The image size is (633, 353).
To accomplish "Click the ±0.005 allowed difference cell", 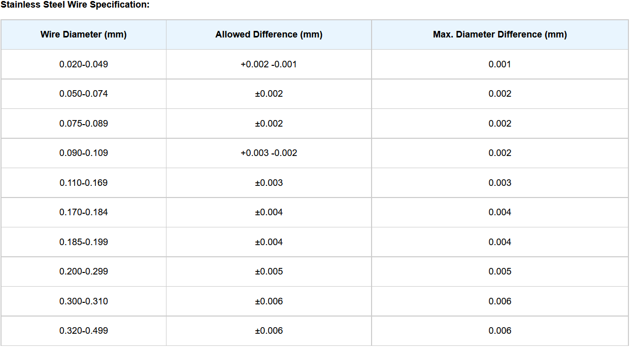I will coord(269,271).
